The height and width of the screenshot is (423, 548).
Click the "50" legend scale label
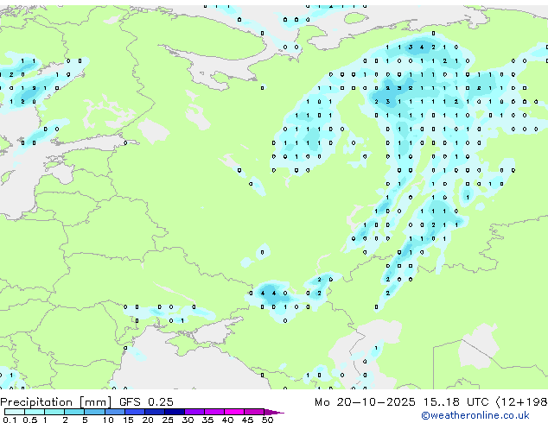click(x=267, y=420)
